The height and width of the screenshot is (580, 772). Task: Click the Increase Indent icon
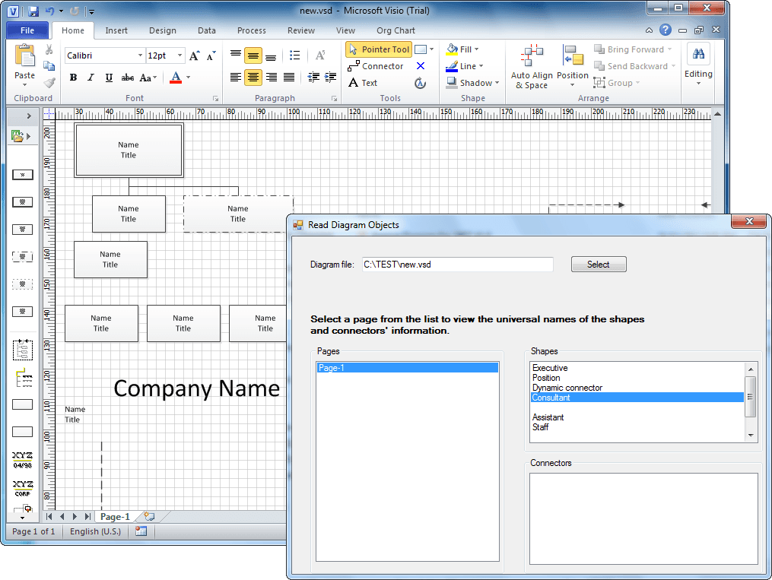coord(330,78)
